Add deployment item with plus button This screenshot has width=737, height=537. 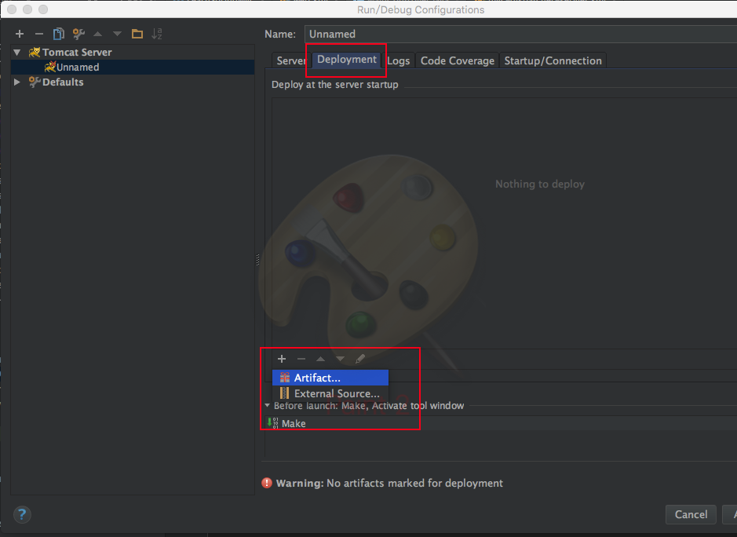(282, 359)
